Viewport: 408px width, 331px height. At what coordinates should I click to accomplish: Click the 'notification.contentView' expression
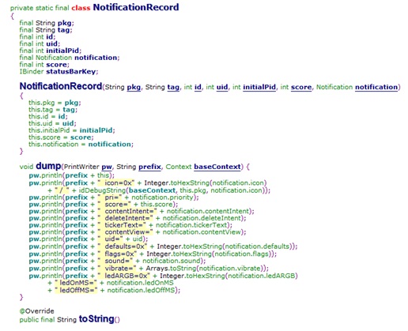[202, 232]
